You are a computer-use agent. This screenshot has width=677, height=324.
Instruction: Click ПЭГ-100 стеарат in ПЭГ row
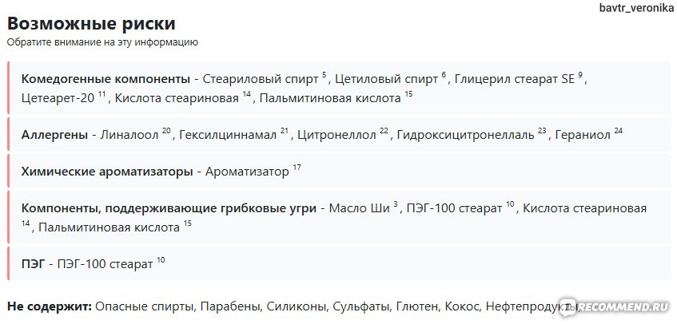coord(106,263)
